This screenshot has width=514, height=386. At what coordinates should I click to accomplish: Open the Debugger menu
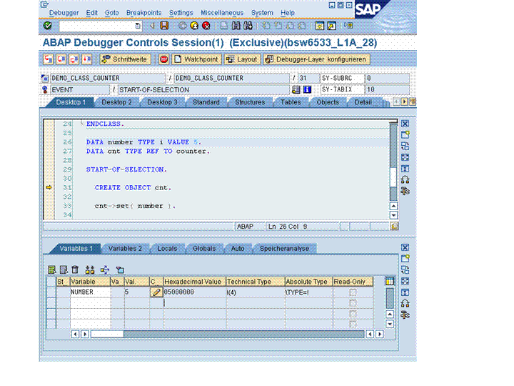click(x=64, y=12)
